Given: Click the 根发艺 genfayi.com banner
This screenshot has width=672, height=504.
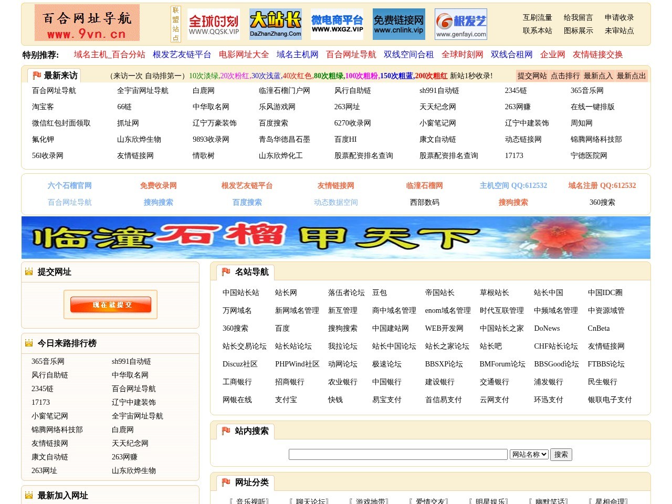Looking at the screenshot, I should (x=461, y=24).
